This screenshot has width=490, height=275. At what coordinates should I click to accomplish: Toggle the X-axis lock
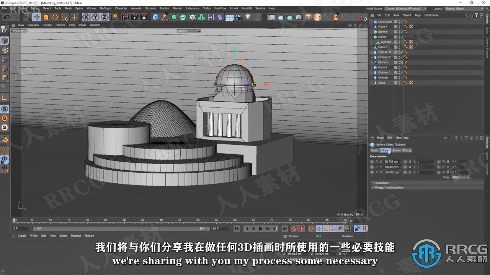pos(86,17)
